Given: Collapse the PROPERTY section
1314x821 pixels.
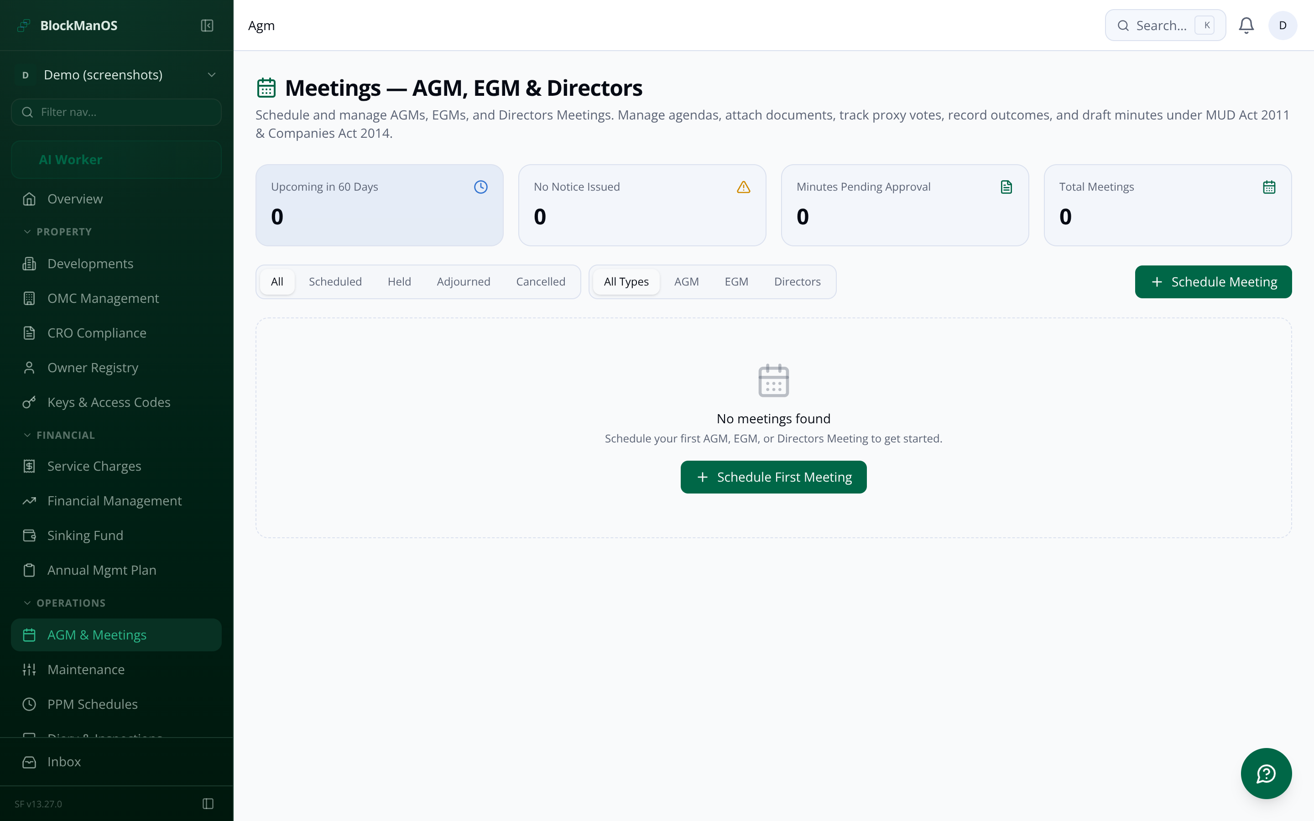Looking at the screenshot, I should pos(57,232).
